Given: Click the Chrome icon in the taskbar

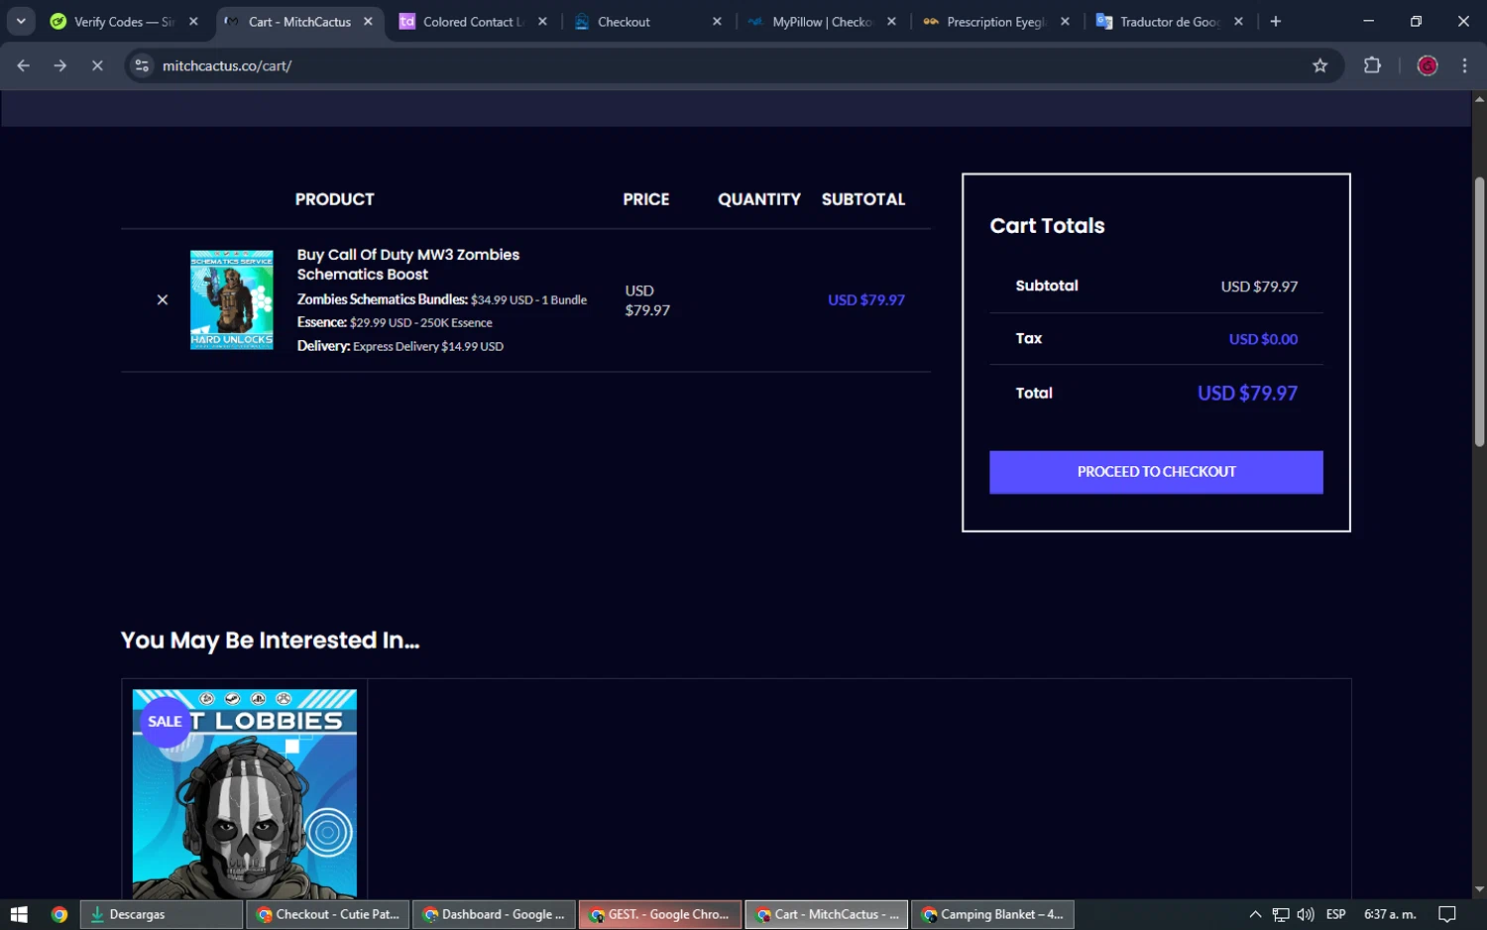Looking at the screenshot, I should tap(59, 914).
